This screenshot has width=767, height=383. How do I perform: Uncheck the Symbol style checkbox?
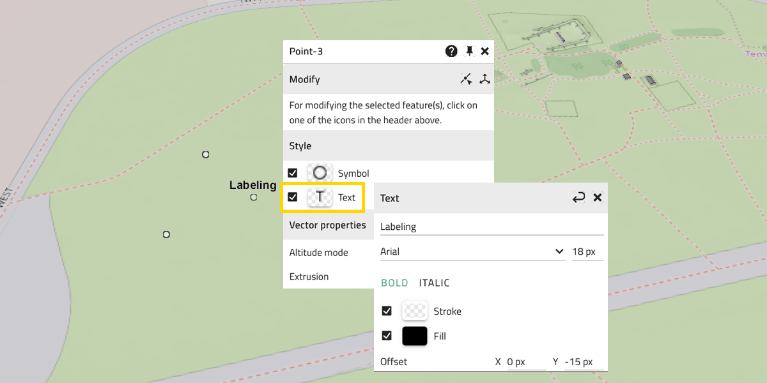(293, 173)
